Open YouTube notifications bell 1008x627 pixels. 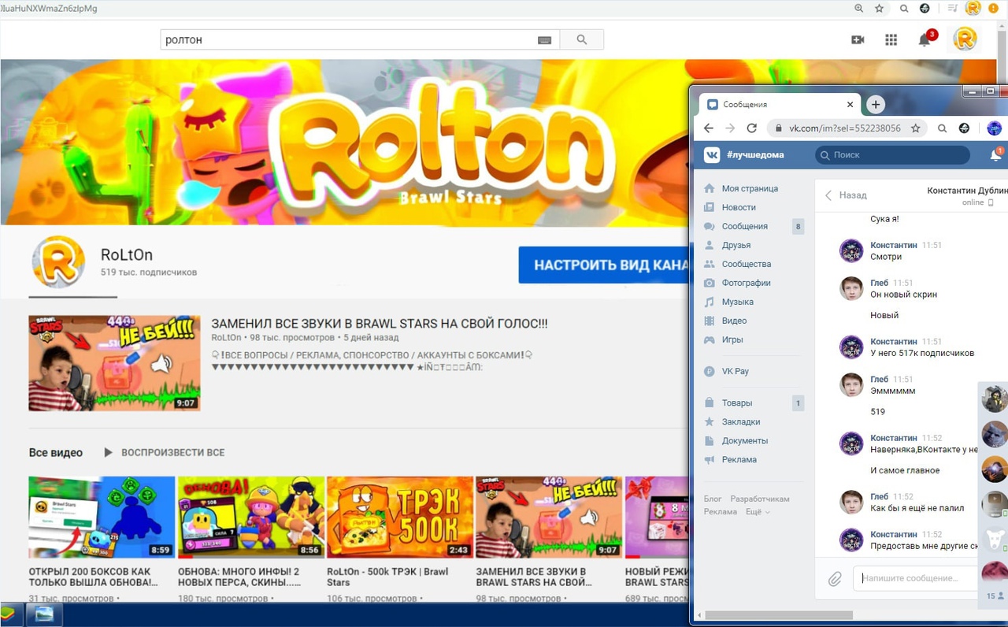coord(925,40)
